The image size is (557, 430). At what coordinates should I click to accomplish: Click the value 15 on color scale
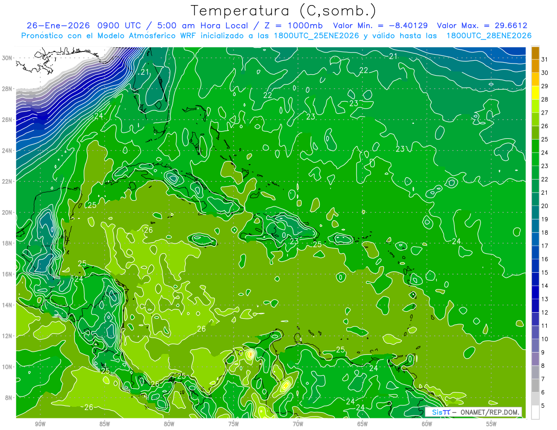tap(545, 272)
